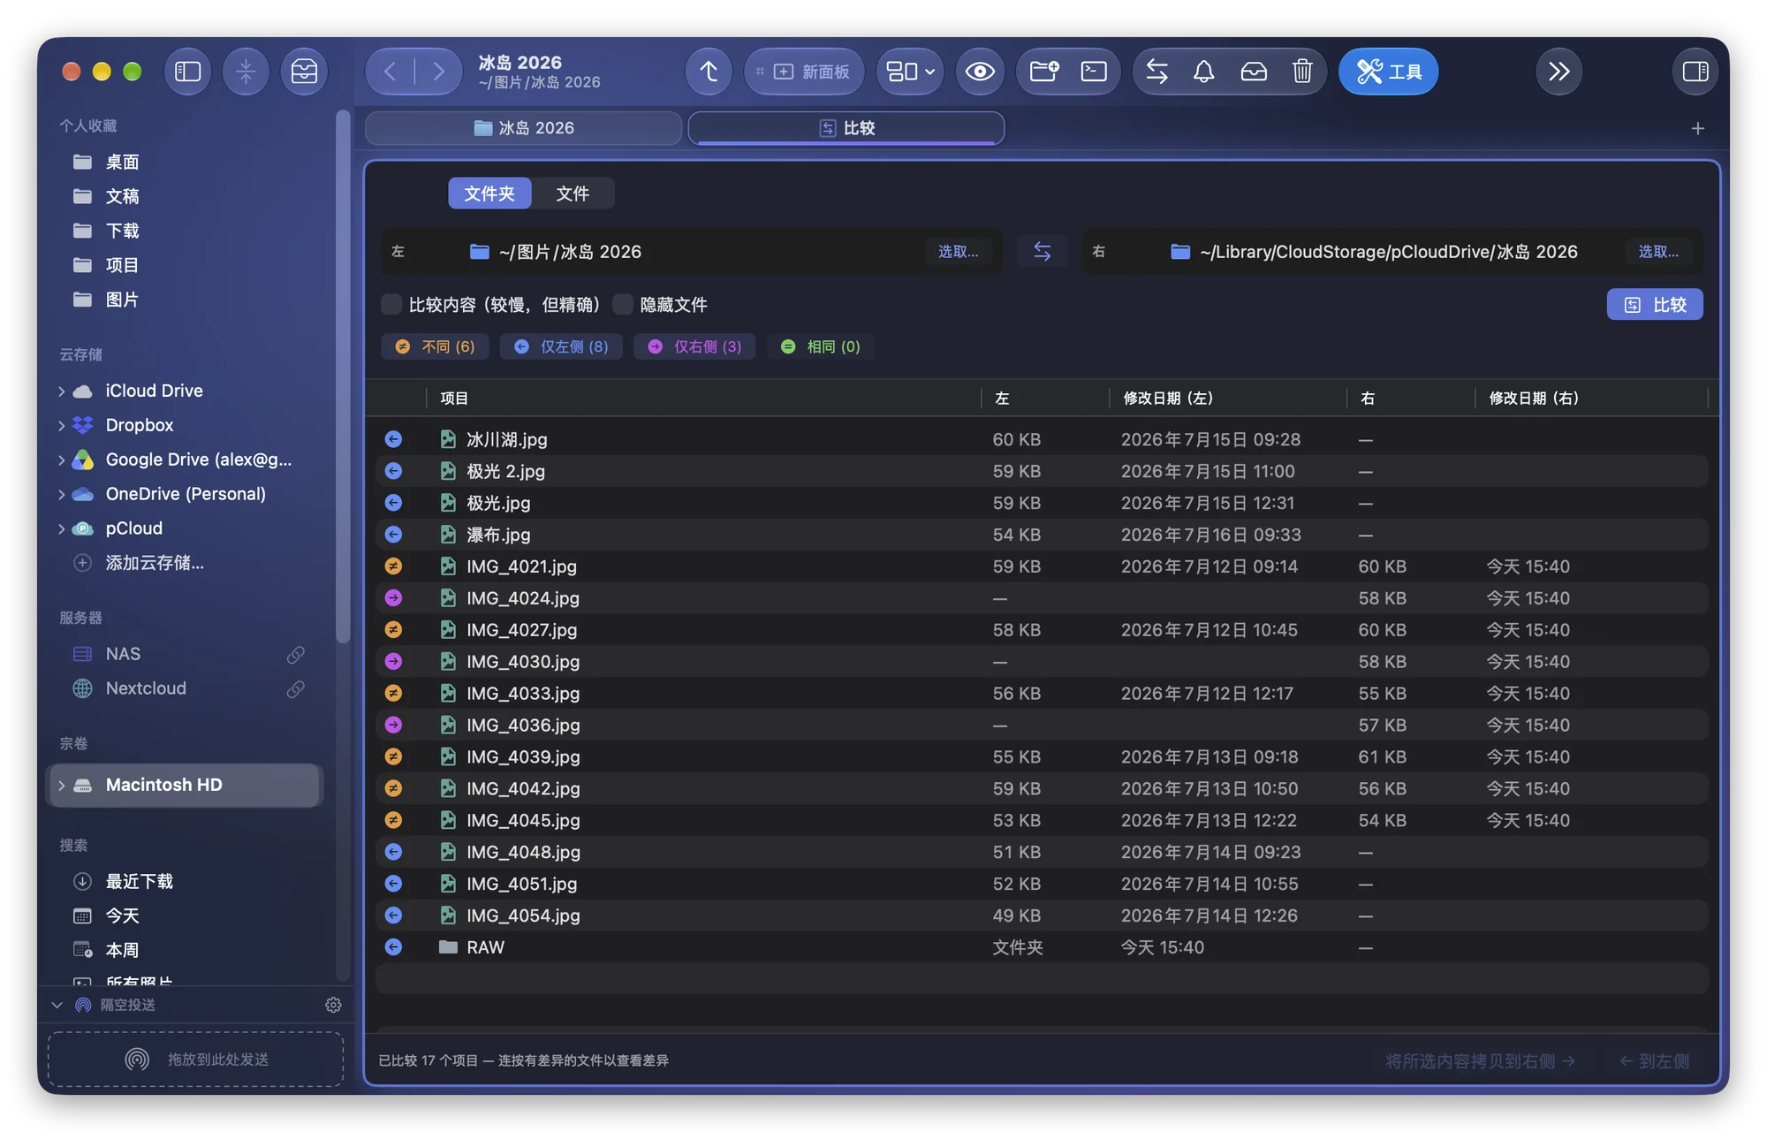Toggle the Right only (3) filter
1767x1132 pixels.
695,346
